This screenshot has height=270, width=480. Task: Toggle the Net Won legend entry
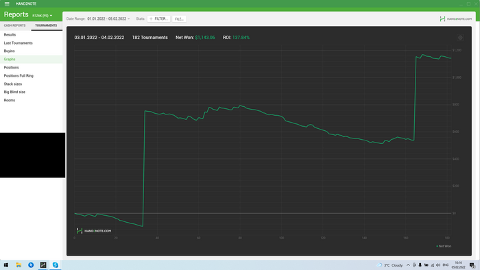(x=444, y=246)
